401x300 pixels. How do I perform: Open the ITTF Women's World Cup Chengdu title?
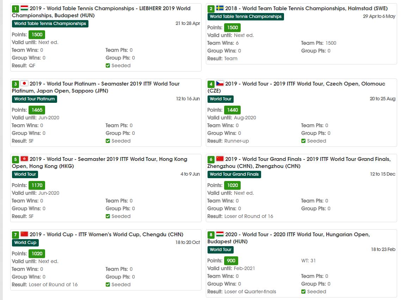coord(106,235)
